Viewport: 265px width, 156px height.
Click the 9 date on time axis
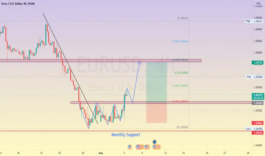(x=142, y=153)
